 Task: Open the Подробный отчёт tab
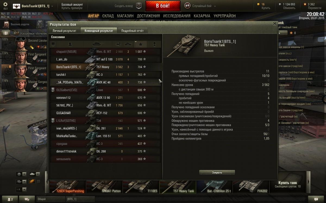[x=132, y=31]
